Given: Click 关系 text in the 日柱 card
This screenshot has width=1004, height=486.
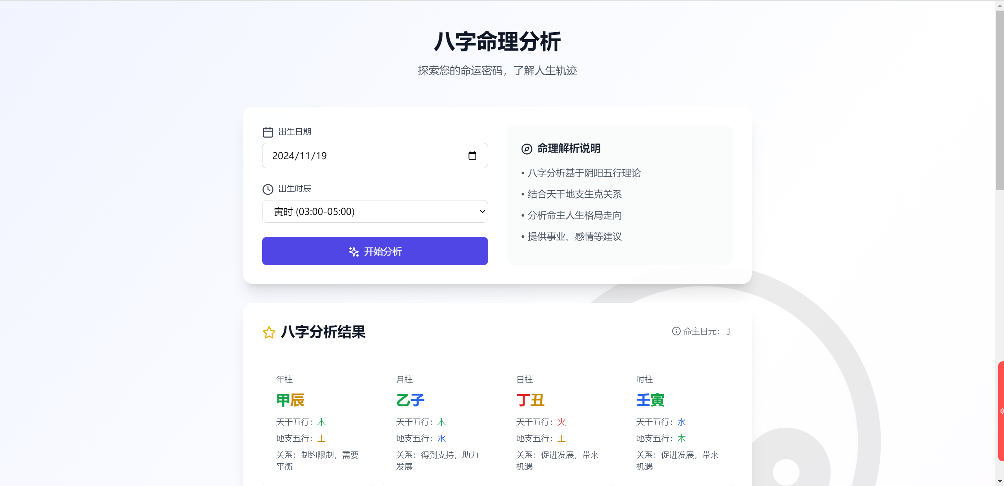Looking at the screenshot, I should (558, 461).
